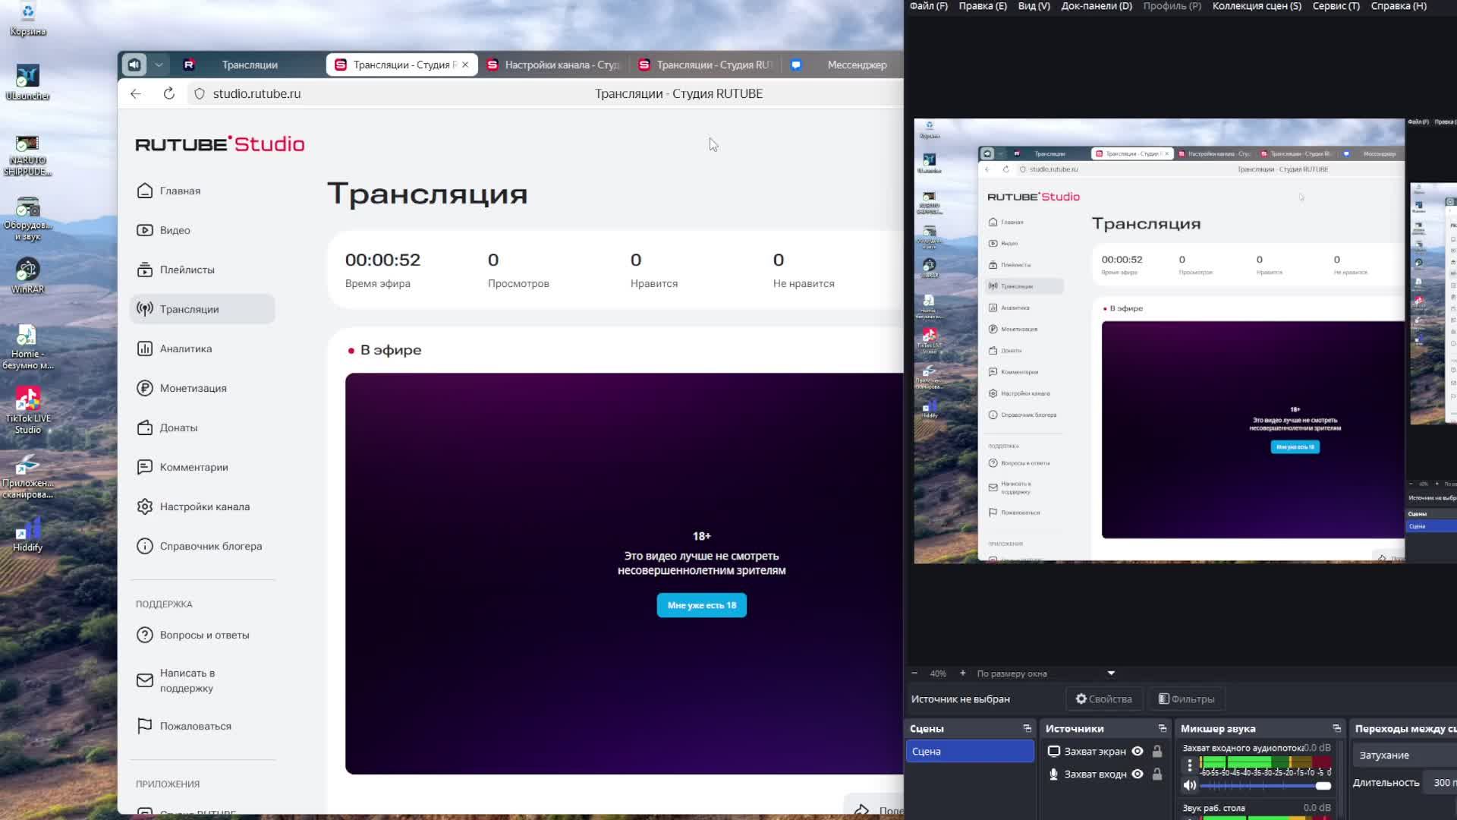Click the Донаты gift icon
1457x820 pixels.
click(x=145, y=427)
